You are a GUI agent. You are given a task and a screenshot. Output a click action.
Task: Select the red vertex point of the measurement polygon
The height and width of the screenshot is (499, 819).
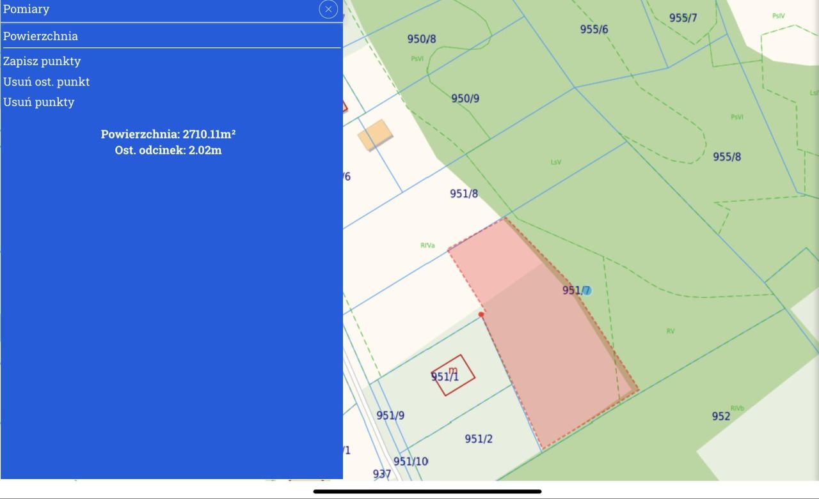coord(482,314)
